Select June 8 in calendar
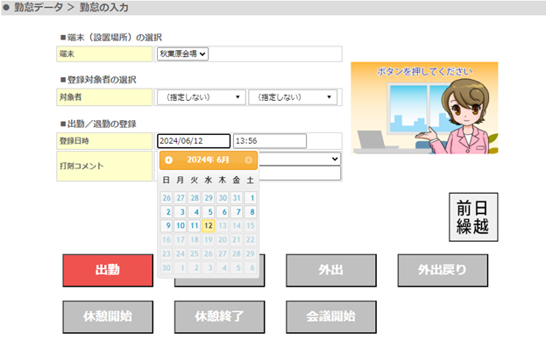 (251, 212)
